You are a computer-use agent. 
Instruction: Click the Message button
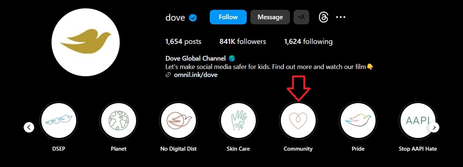click(x=270, y=17)
